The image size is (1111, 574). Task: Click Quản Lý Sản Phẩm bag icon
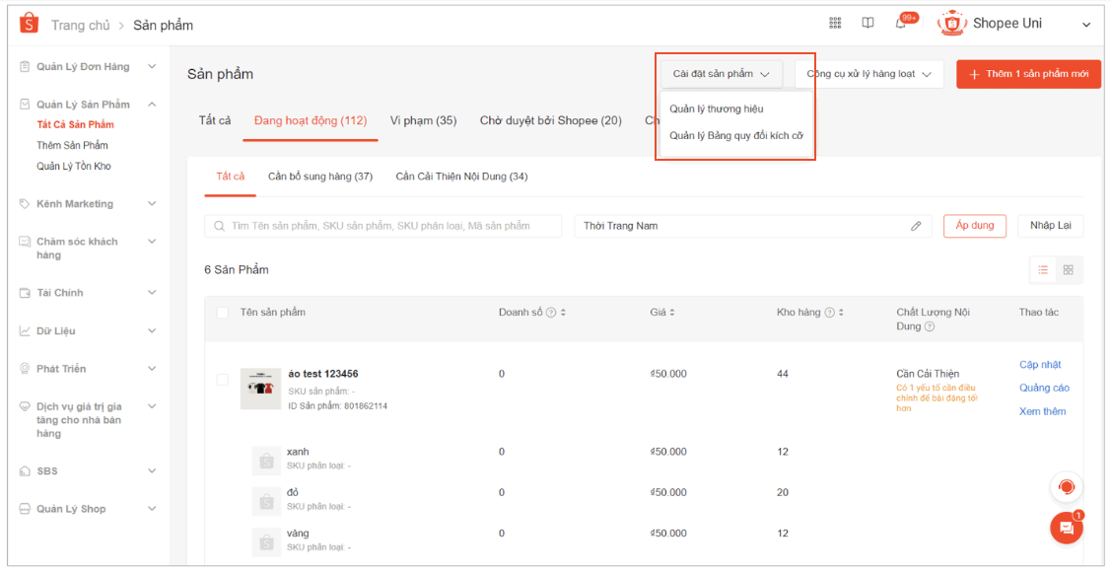point(25,105)
